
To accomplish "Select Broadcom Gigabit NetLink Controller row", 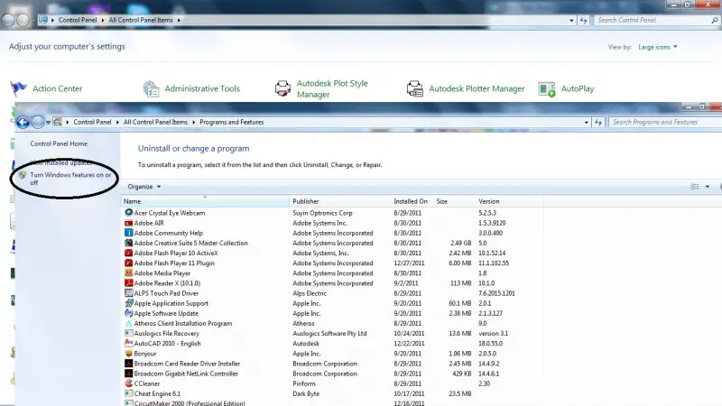I will tap(331, 374).
